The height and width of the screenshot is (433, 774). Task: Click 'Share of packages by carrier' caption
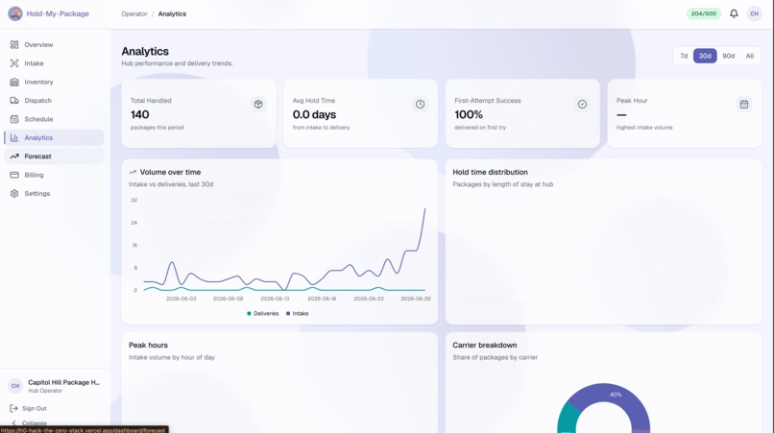[x=496, y=357]
